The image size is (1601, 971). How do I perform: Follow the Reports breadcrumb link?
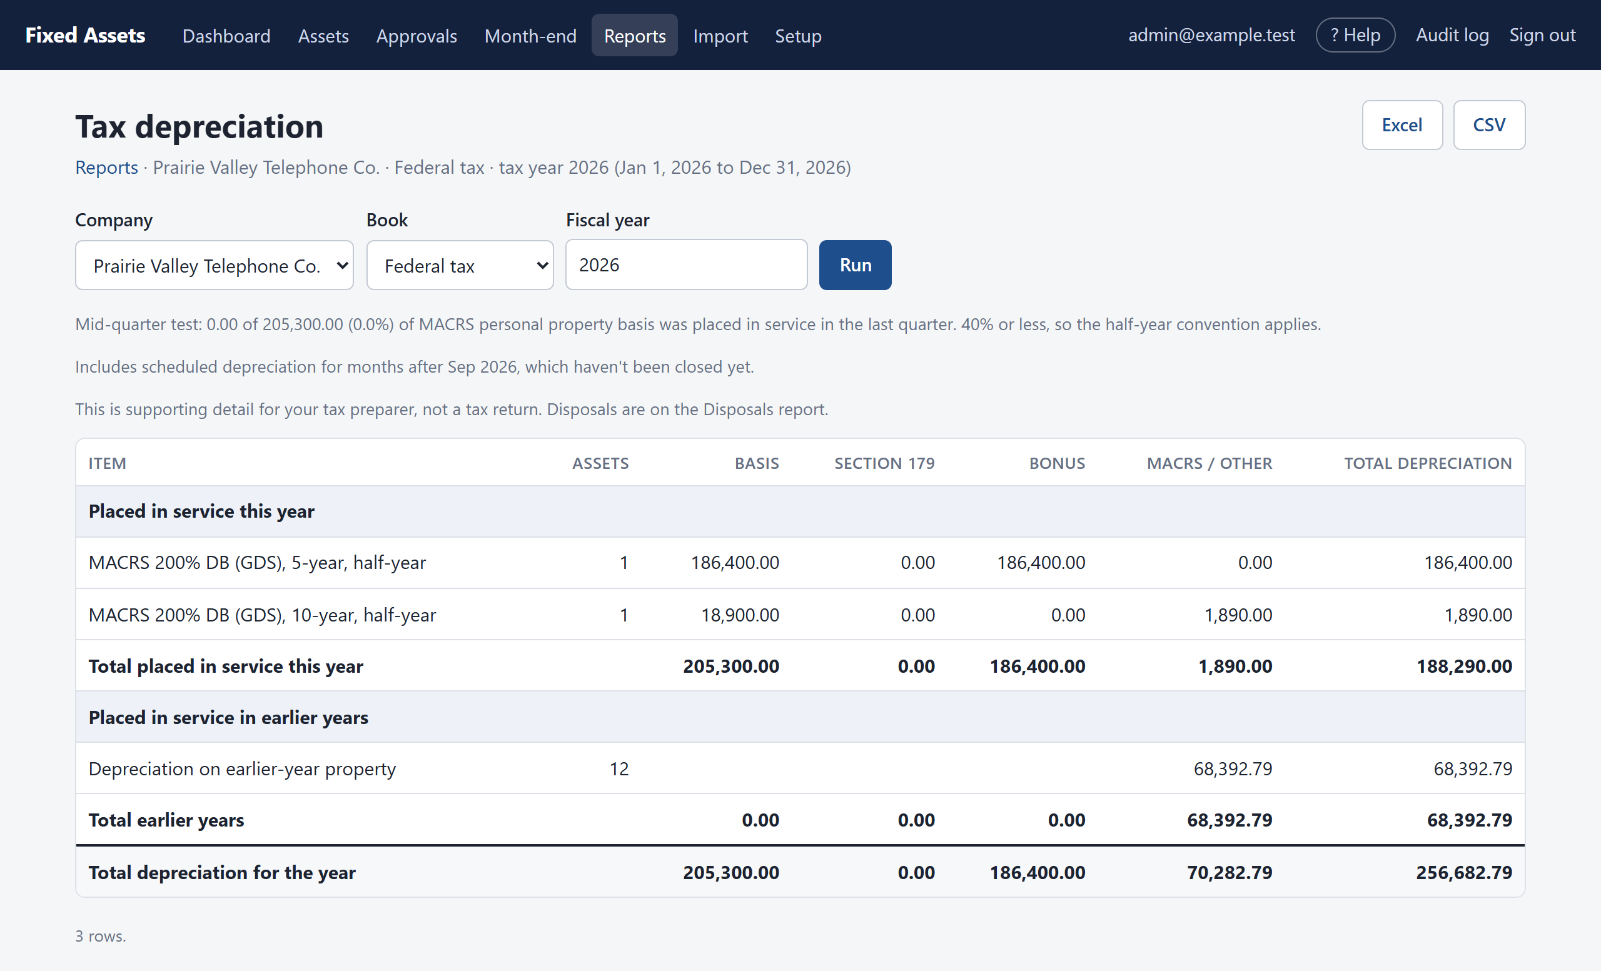(x=106, y=168)
